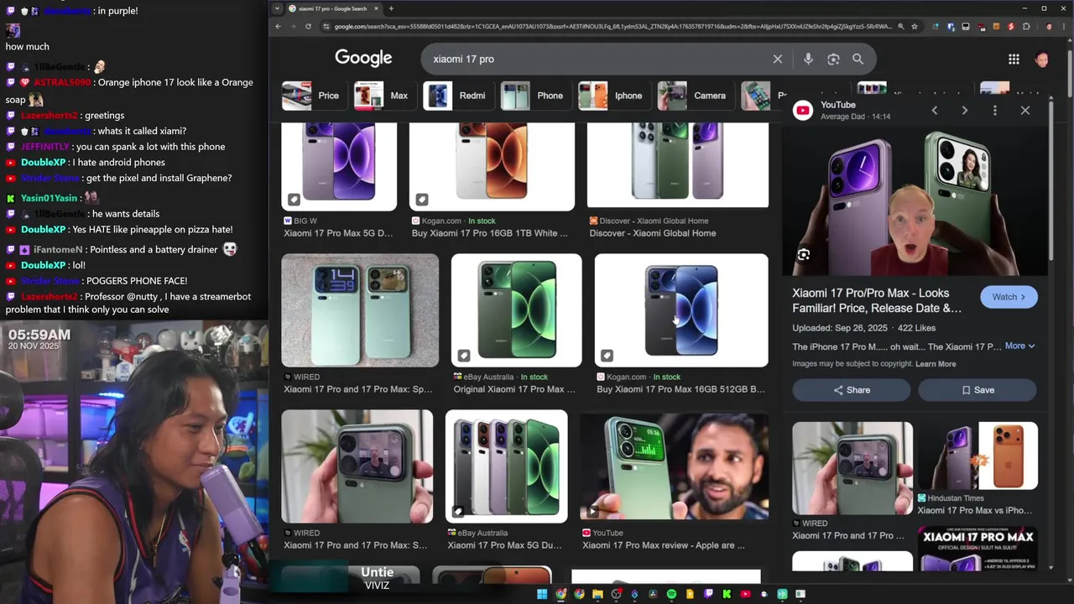The height and width of the screenshot is (604, 1074).
Task: Open 'Xiaomi 17 Pro/Pro Max - Looks Familiar!' title link
Action: (x=877, y=300)
